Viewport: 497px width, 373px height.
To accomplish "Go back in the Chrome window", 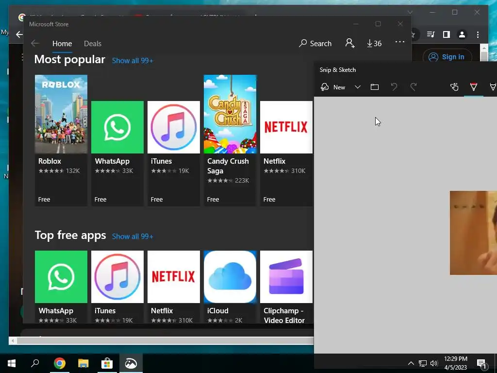I will 19,34.
